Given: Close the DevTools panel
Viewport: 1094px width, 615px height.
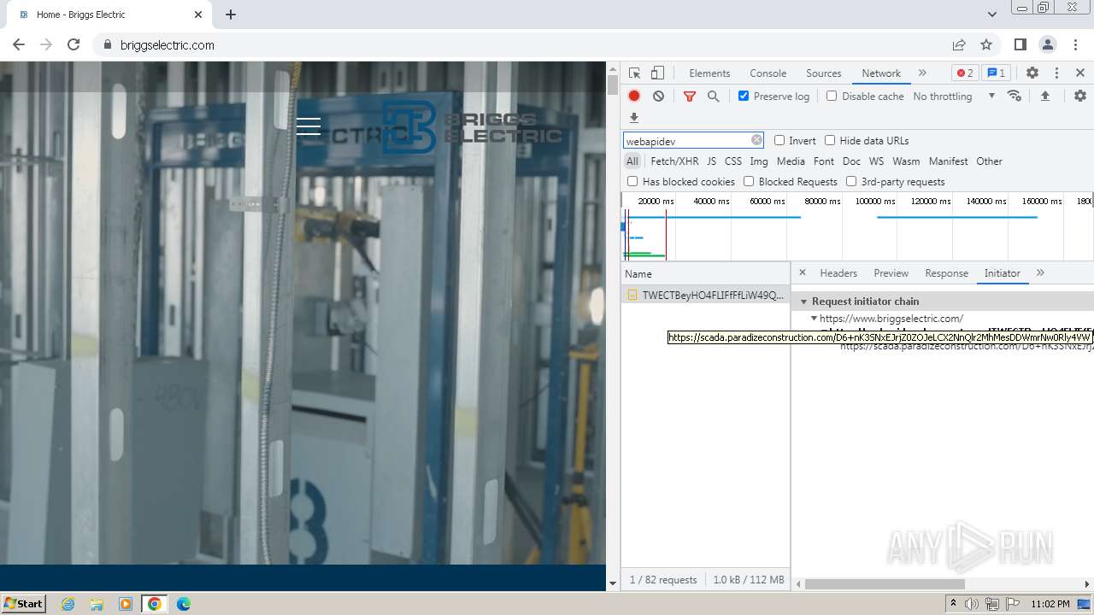Looking at the screenshot, I should click(1080, 73).
